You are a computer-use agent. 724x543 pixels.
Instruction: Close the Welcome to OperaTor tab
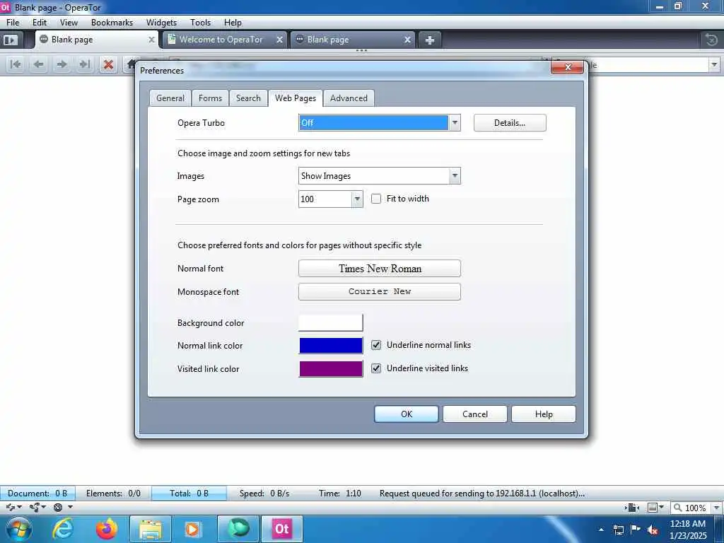click(279, 40)
